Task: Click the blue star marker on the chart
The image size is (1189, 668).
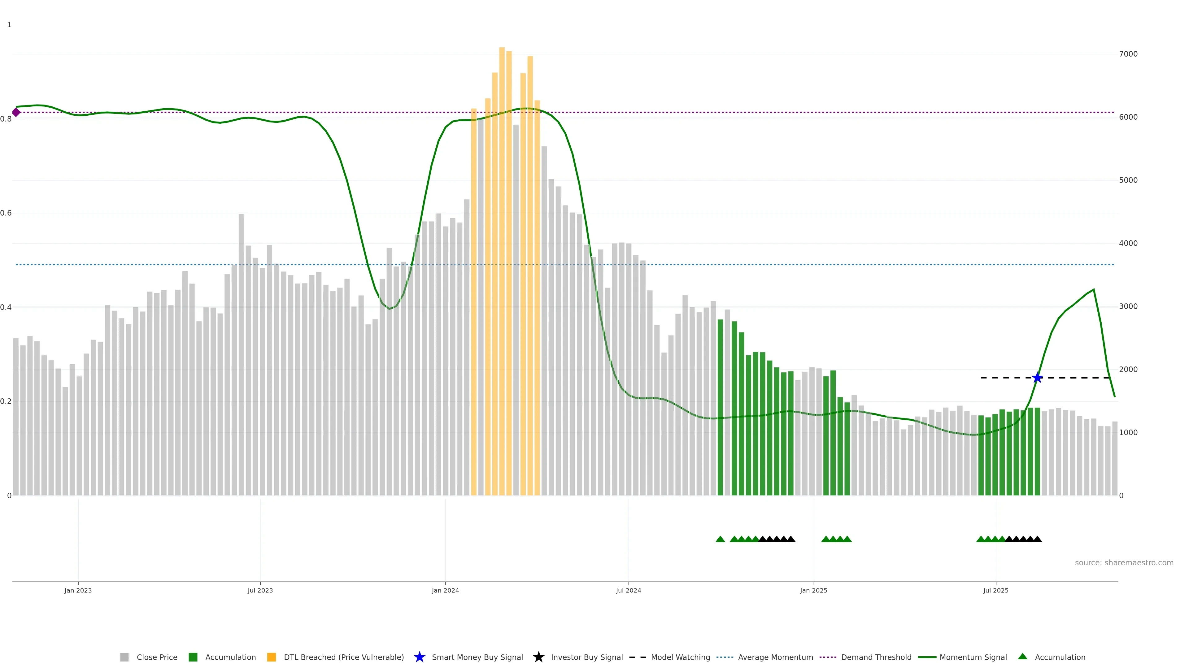Action: coord(1037,378)
